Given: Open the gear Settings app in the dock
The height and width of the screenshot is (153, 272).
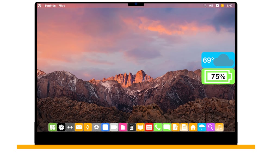Looking at the screenshot, I should (x=97, y=127).
